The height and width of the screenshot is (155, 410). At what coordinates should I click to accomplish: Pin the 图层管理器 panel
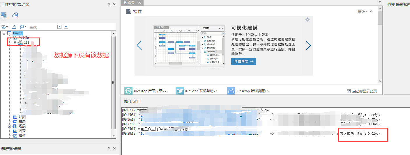tap(109, 149)
